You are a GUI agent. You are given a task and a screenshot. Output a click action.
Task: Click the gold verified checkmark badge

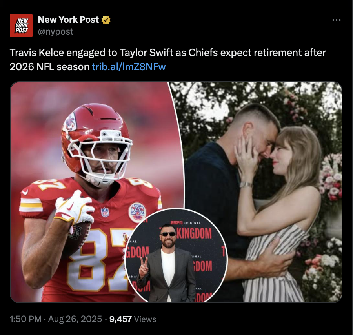106,20
